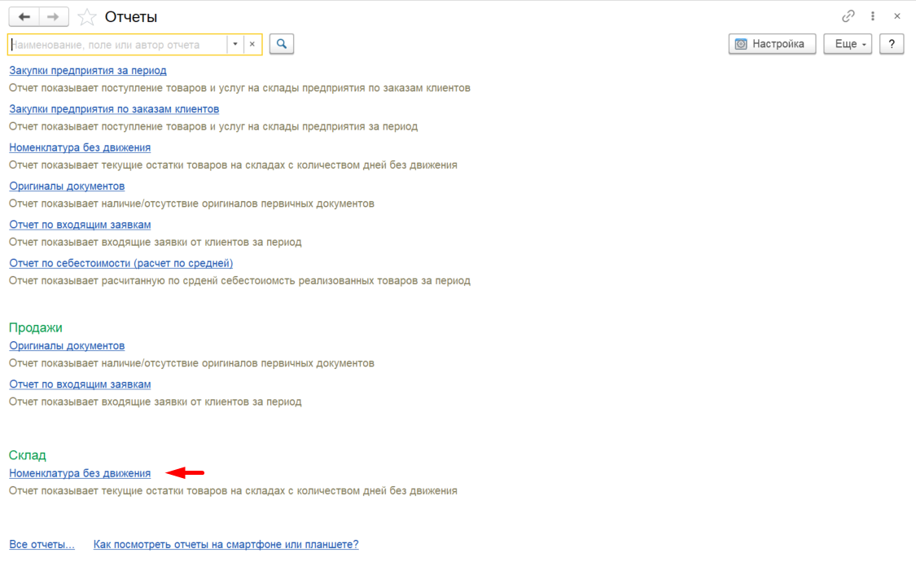Image resolution: width=916 pixels, height=566 pixels.
Task: Close the Отчеты form
Action: [x=897, y=16]
